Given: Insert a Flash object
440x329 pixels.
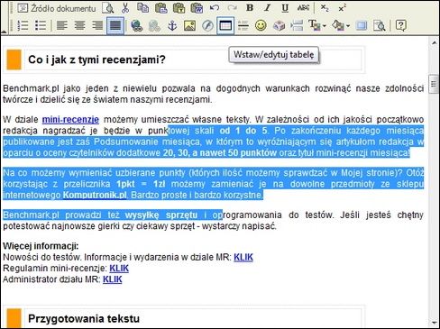Looking at the screenshot, I should 207,25.
